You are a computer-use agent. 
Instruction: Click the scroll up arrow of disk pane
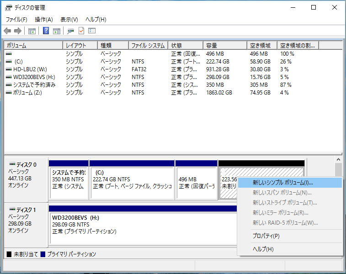click(x=339, y=159)
